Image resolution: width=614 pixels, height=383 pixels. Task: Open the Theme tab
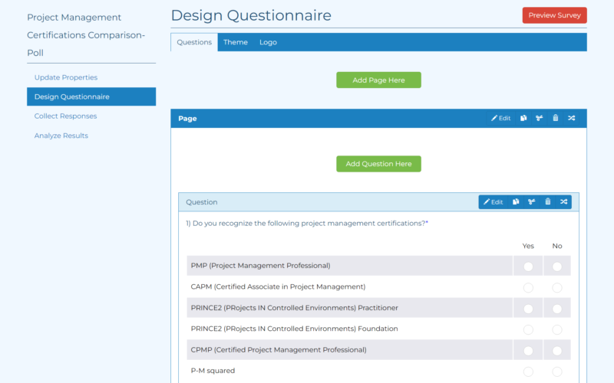(x=236, y=42)
